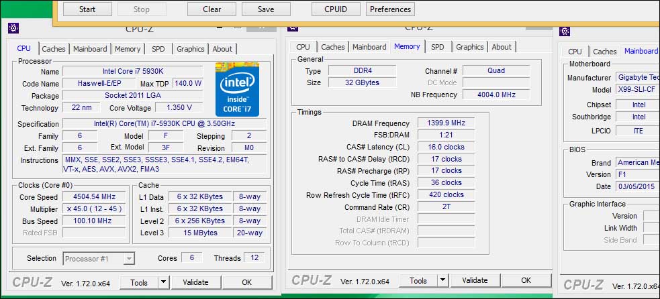Click the CPU-Z icon in middle window title bar
The width and height of the screenshot is (660, 299).
(293, 27)
